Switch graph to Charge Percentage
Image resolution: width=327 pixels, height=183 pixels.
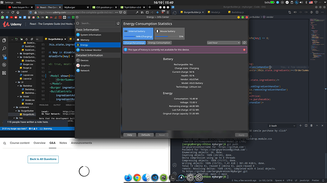pos(134,43)
